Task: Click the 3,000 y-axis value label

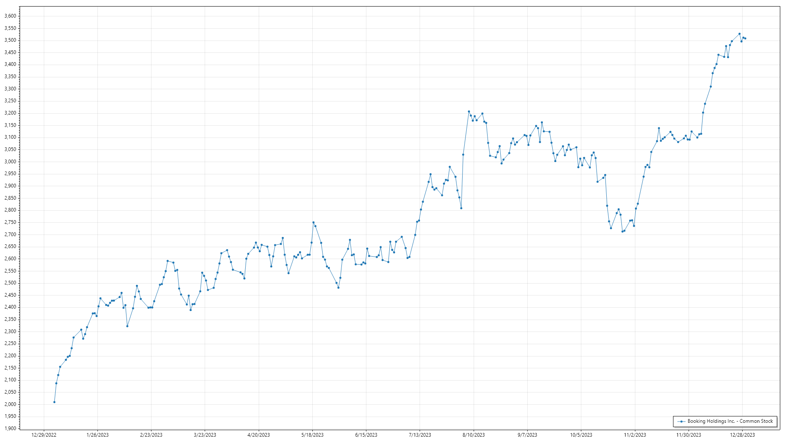Action: pyautogui.click(x=10, y=162)
